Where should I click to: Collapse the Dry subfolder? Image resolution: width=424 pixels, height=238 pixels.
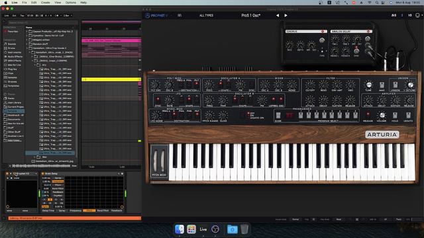(35, 65)
